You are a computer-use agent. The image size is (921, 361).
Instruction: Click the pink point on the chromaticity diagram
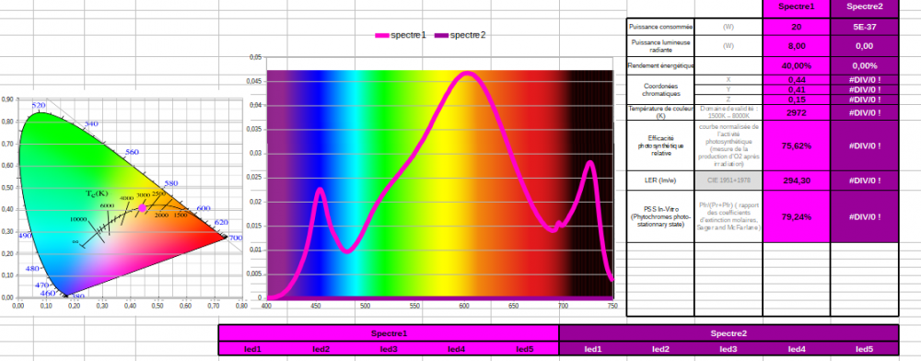142,208
